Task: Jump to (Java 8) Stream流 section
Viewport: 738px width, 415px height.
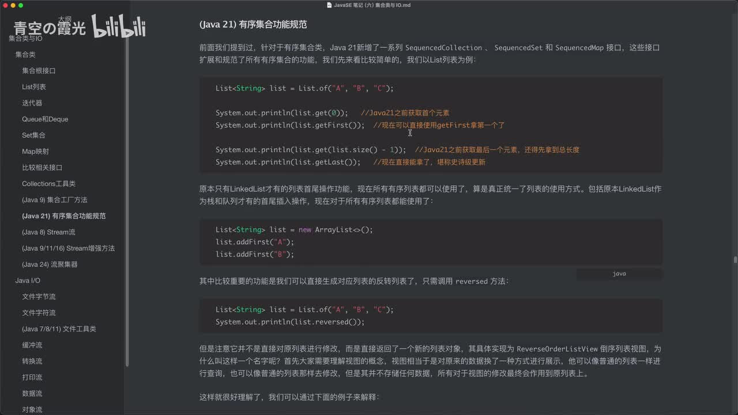Action: point(48,232)
